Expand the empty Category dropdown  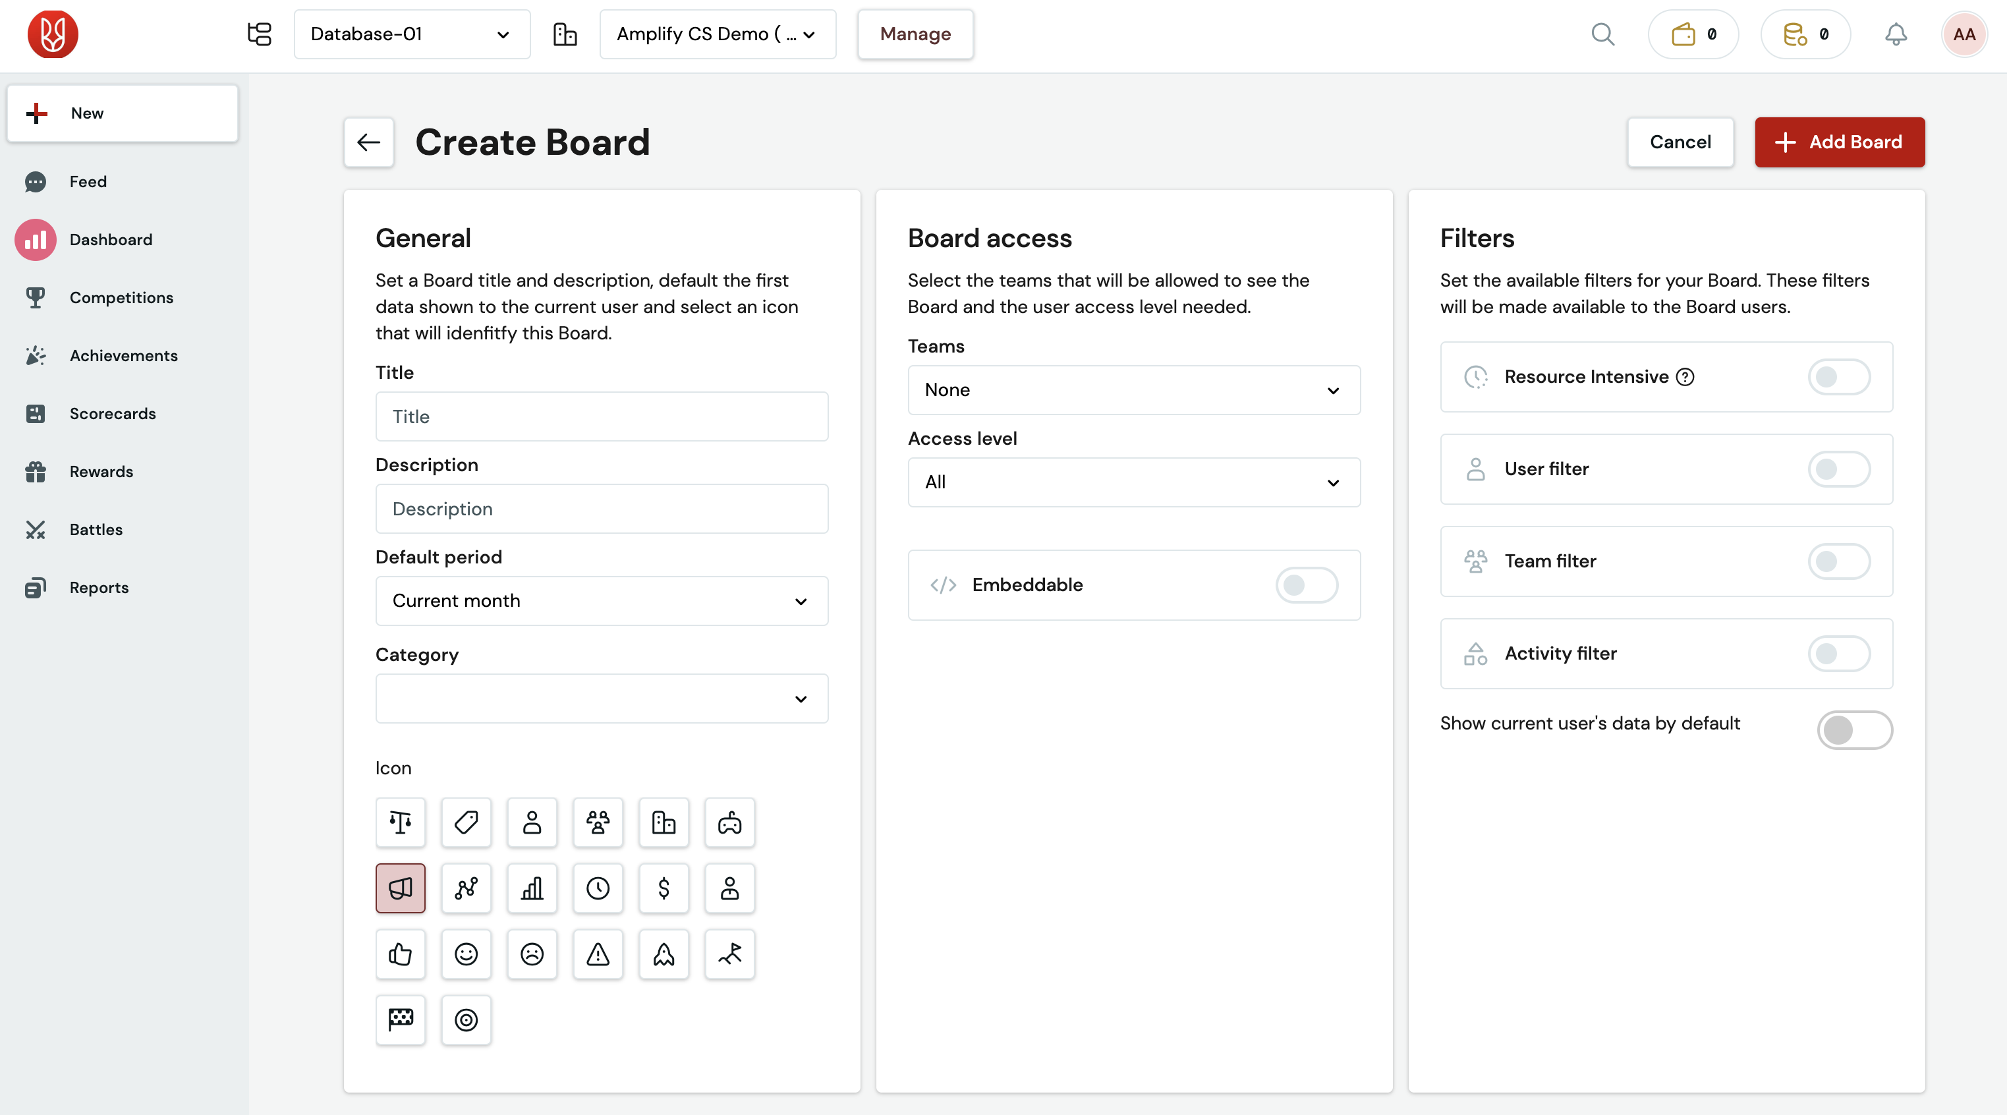(602, 698)
